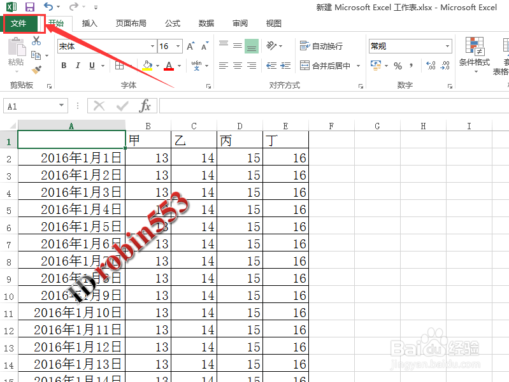The height and width of the screenshot is (382, 509).
Task: Click the Name Box showing A1
Action: (36, 106)
